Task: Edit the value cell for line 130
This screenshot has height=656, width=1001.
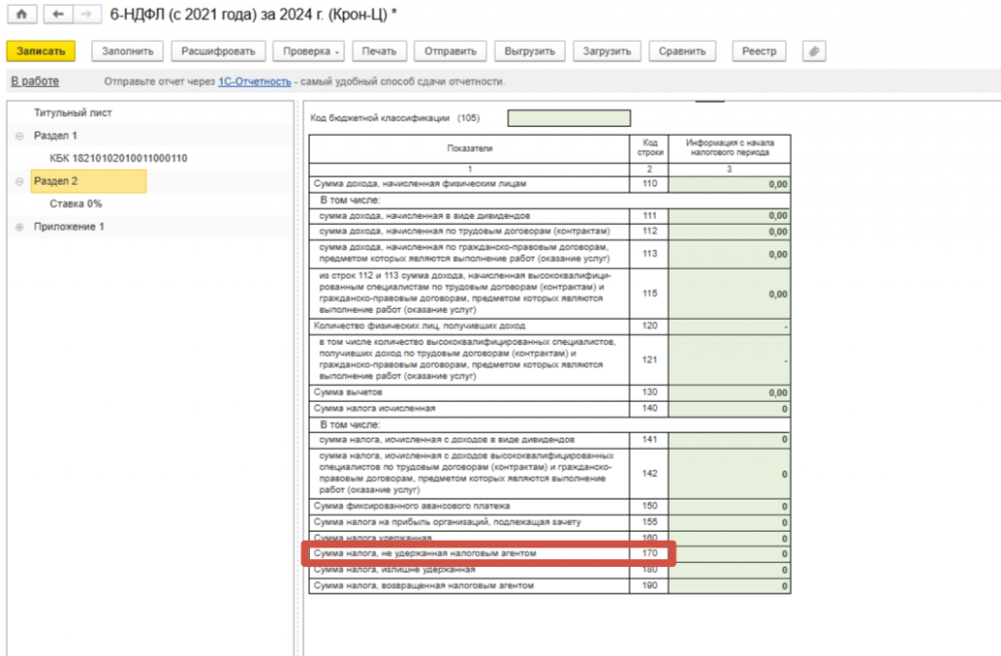Action: click(729, 393)
